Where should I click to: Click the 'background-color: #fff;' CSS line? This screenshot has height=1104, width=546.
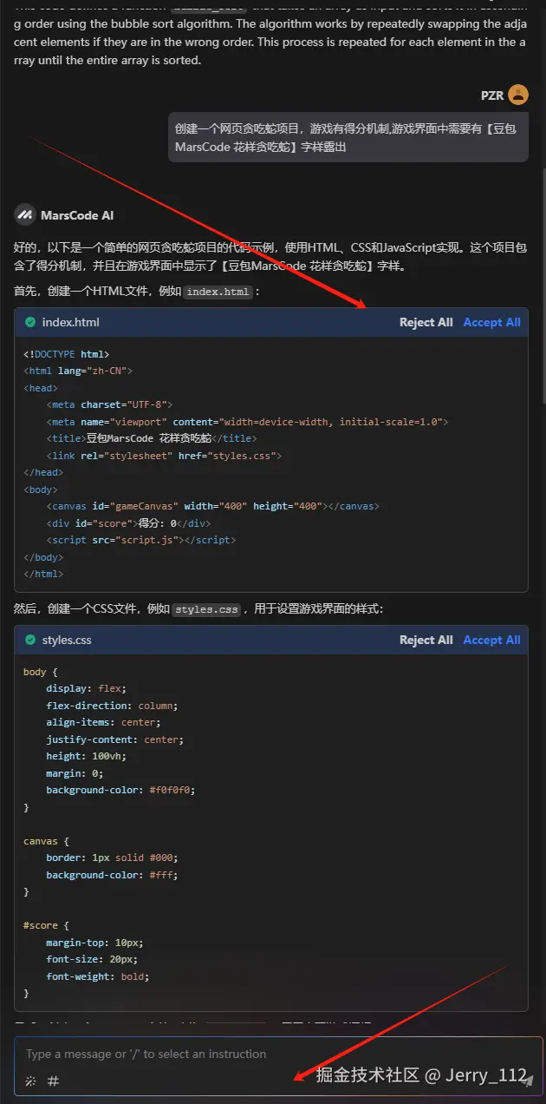[113, 875]
